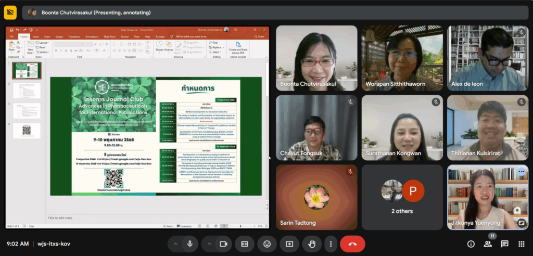The width and height of the screenshot is (533, 256).
Task: Show the people list with 11 badge
Action: point(488,244)
